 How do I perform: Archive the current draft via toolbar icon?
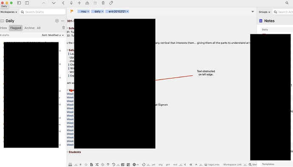point(95,3)
